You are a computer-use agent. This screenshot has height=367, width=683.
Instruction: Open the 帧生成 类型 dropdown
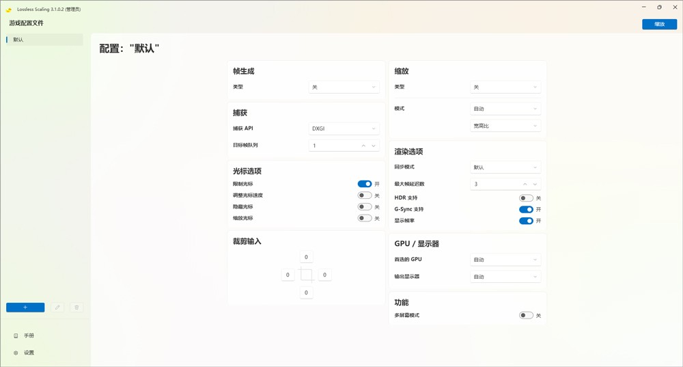[x=344, y=87]
